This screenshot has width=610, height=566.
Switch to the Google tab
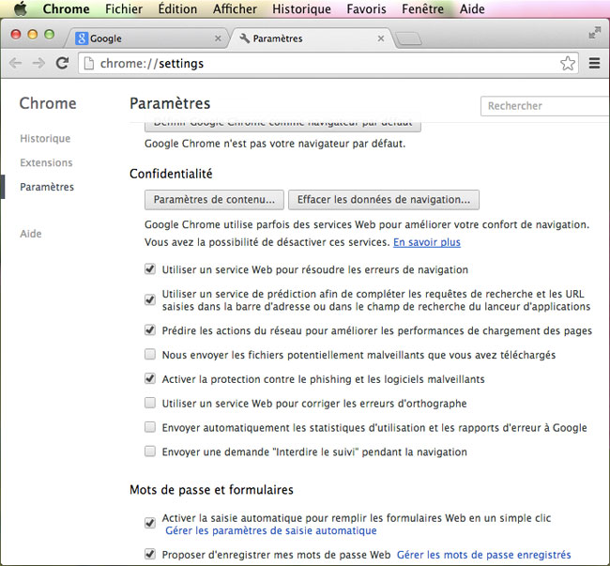point(148,38)
